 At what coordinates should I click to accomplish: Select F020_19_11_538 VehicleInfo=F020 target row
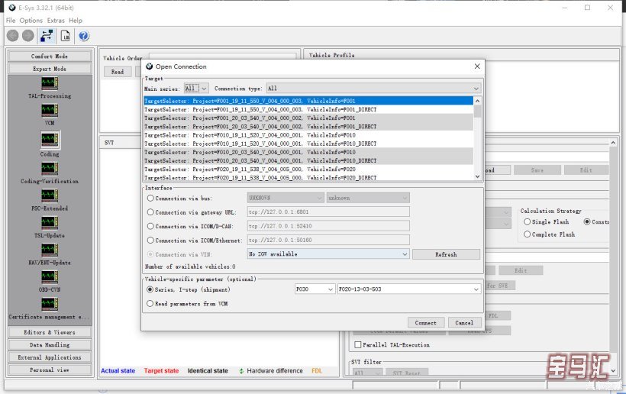308,170
